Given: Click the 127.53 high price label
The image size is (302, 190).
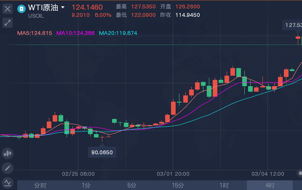Looking at the screenshot, I should pos(292,25).
